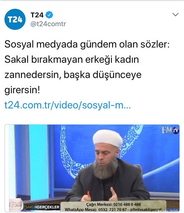The width and height of the screenshot is (184, 213).
Task: Click the word 'girersin!' in the tweet
Action: click(x=22, y=90)
